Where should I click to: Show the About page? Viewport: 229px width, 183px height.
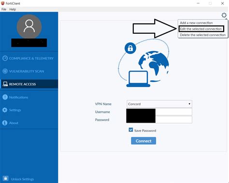(x=14, y=123)
